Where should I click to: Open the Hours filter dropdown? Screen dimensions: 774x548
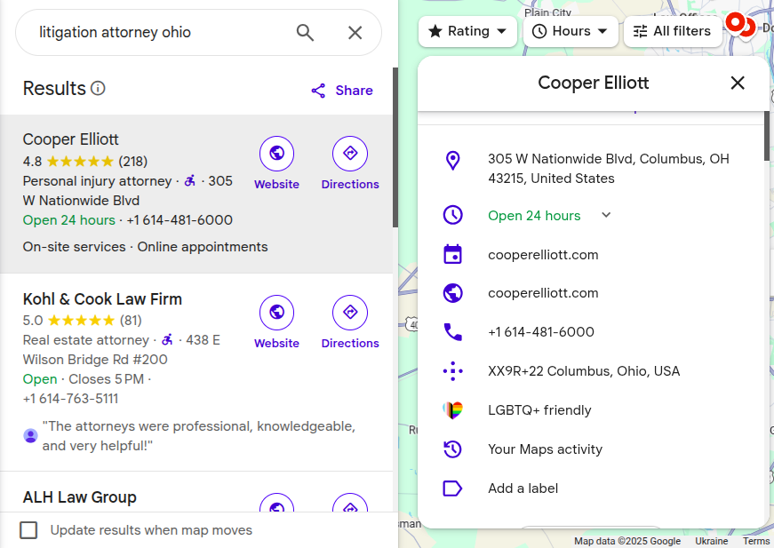pos(571,32)
